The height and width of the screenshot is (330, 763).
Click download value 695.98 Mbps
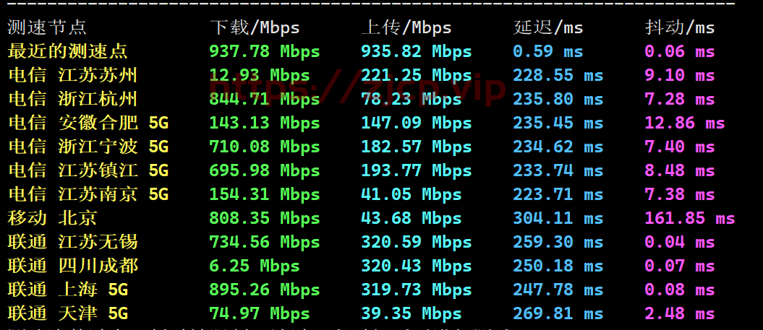[265, 170]
